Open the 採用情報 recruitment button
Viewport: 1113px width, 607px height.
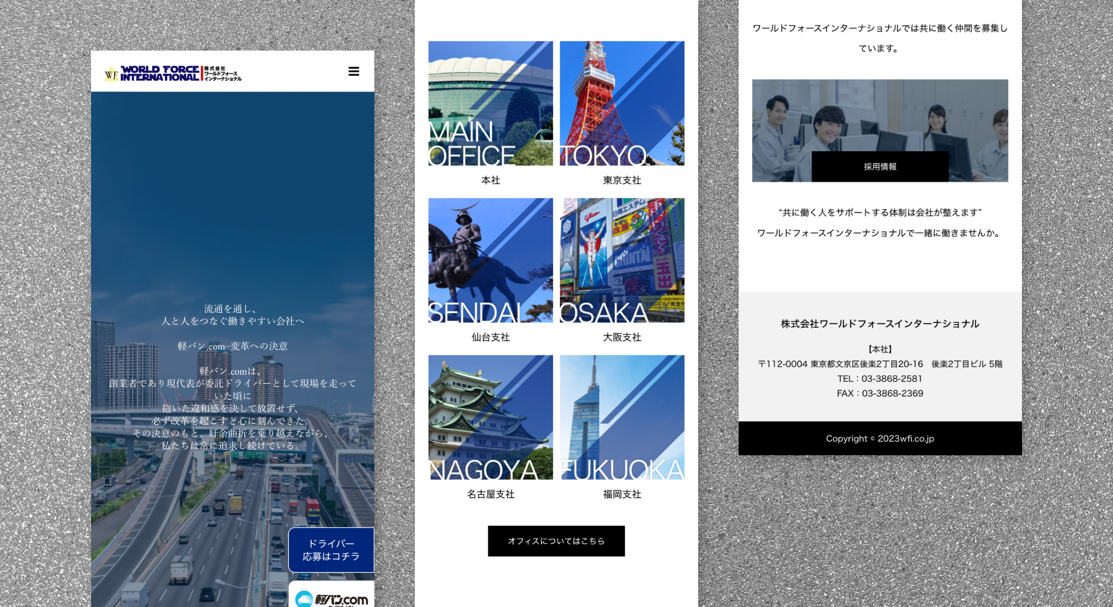point(880,166)
